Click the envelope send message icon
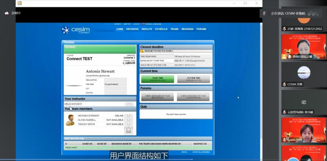 128,130
